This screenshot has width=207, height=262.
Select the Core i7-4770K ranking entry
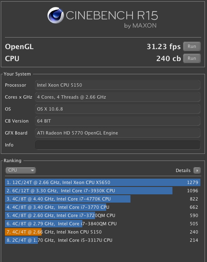[102, 199]
